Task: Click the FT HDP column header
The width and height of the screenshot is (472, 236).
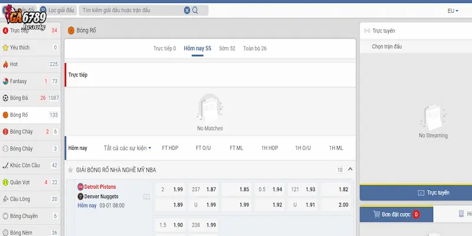Action: click(x=170, y=148)
